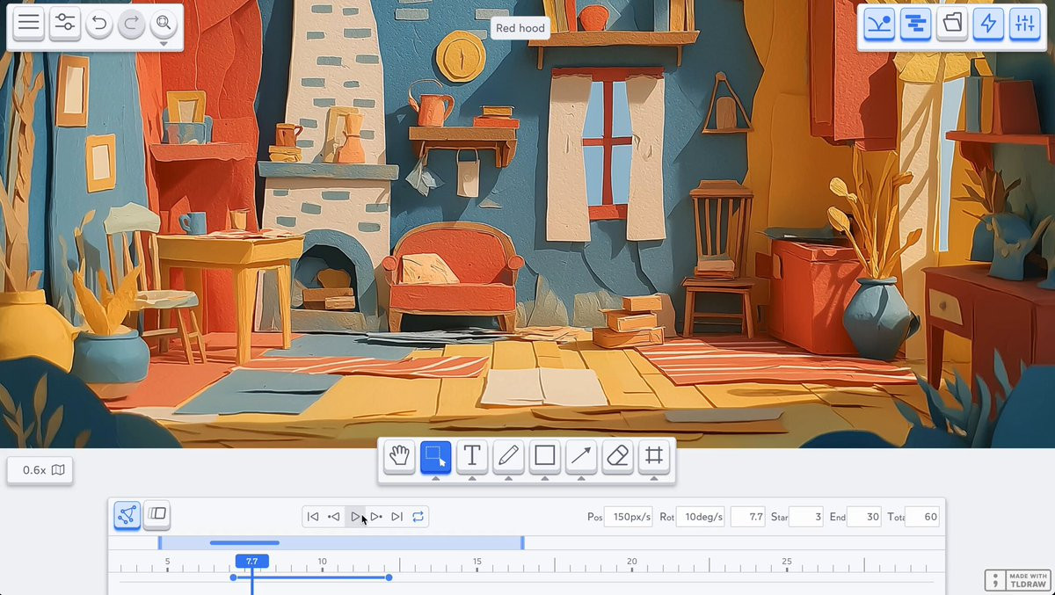Play the timeline animation
Screen dimensions: 1055x595
click(x=355, y=517)
